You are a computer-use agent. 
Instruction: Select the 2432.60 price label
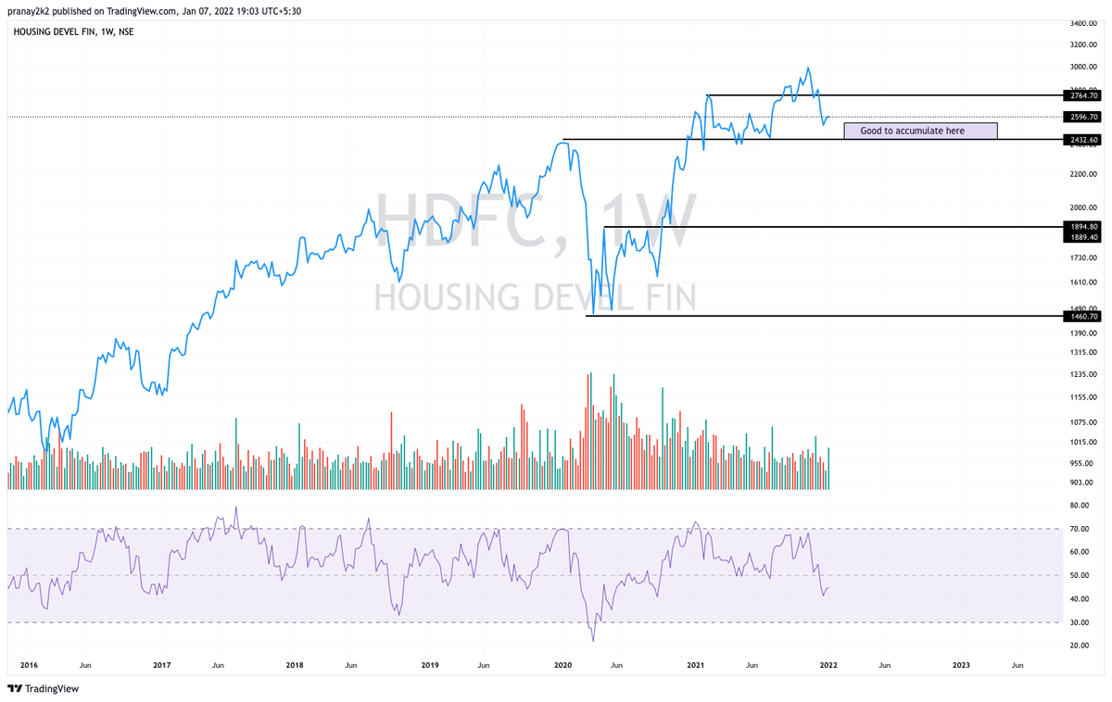pyautogui.click(x=1082, y=139)
